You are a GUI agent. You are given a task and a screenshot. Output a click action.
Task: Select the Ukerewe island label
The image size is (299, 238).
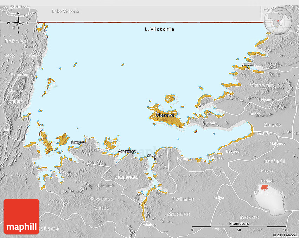pyautogui.click(x=165, y=115)
